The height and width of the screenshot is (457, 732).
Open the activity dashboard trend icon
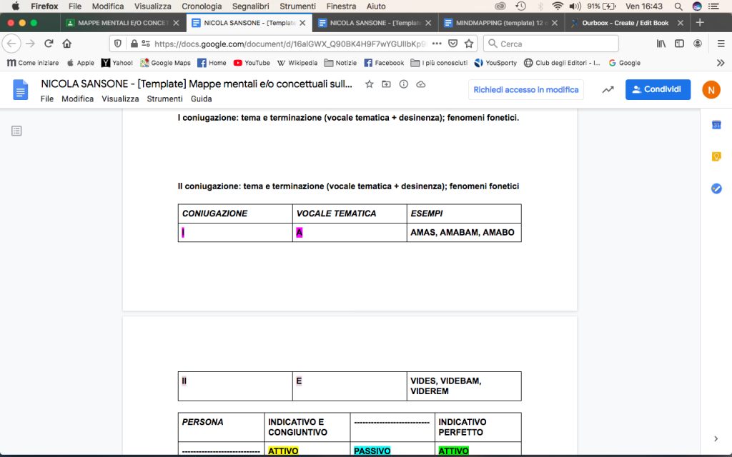pyautogui.click(x=608, y=90)
